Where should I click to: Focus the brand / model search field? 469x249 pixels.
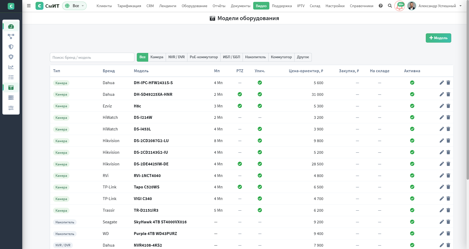[92, 57]
